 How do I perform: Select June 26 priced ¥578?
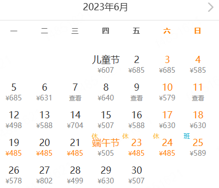pos(14,175)
